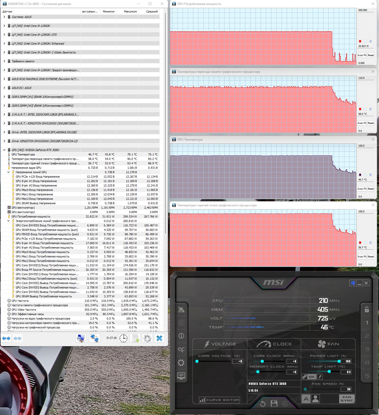Click Reset in the hot spot temperature graph
The image size is (379, 415).
coord(371,257)
